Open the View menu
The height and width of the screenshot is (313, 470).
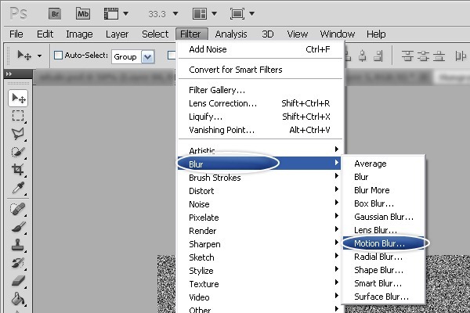(x=298, y=34)
